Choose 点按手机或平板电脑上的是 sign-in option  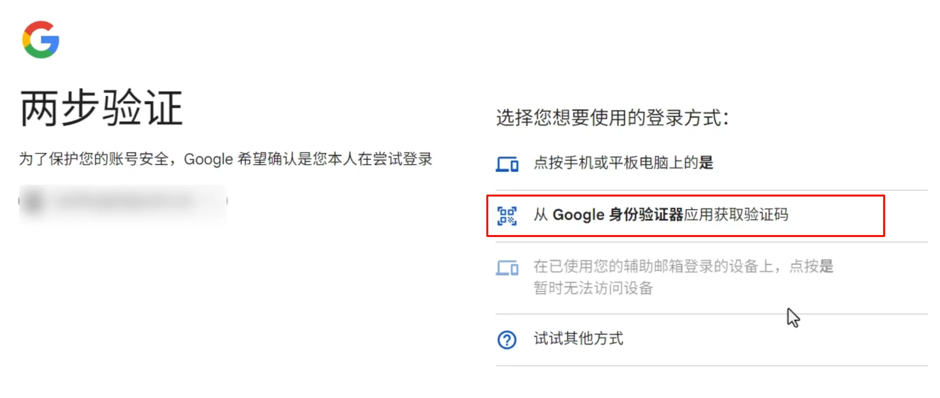coord(623,163)
